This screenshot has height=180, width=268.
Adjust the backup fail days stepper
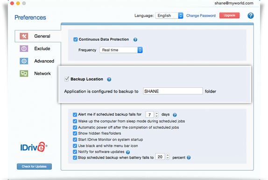point(157,115)
